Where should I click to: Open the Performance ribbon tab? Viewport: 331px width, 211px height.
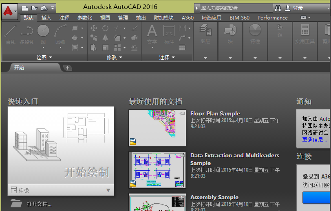click(x=273, y=18)
